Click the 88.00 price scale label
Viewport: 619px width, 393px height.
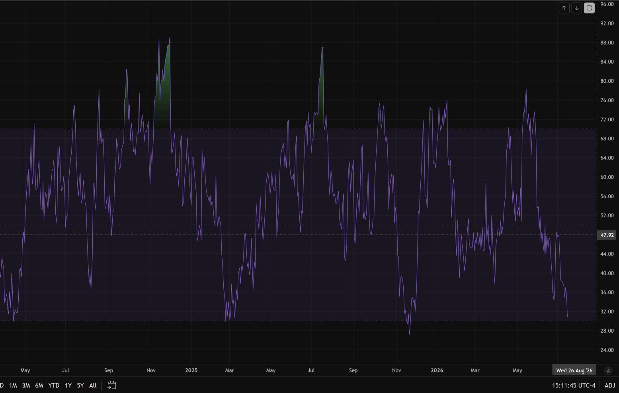pyautogui.click(x=607, y=43)
